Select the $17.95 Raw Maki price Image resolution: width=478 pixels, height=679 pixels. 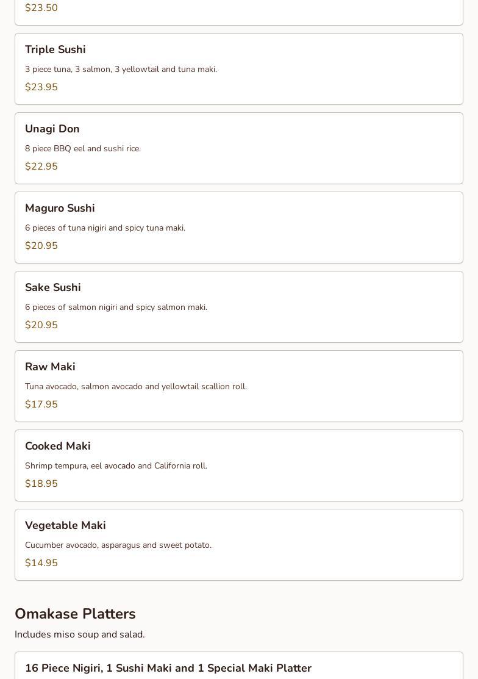41,404
